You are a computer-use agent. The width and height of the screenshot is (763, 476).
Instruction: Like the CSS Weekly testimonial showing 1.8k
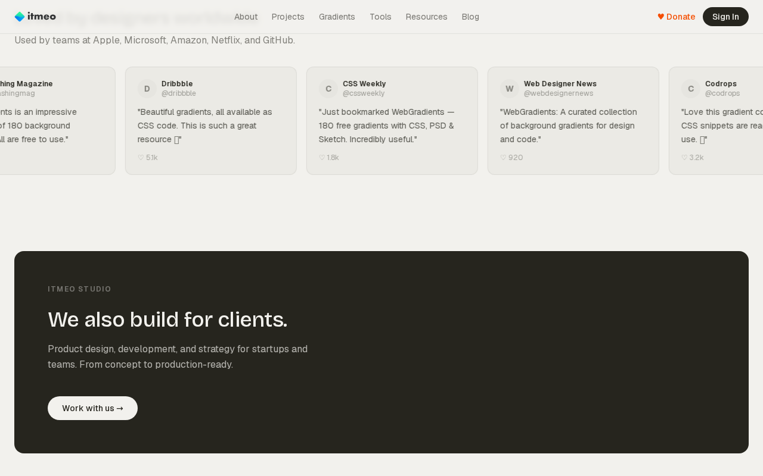[x=329, y=158]
